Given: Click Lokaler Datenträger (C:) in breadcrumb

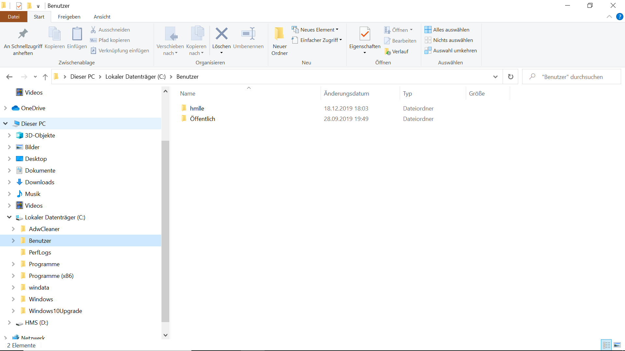Looking at the screenshot, I should click(135, 77).
